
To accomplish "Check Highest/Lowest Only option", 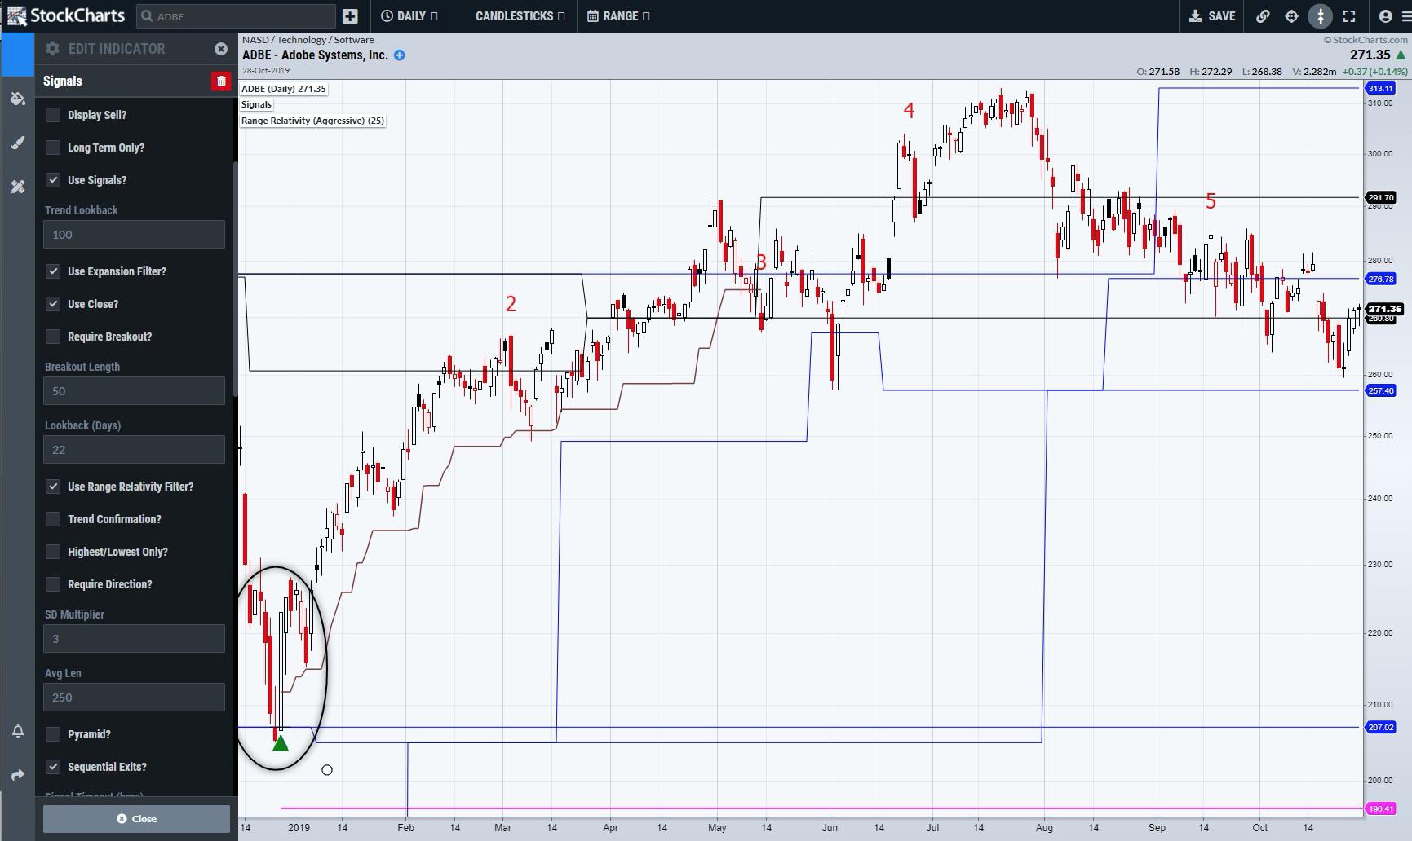I will pos(53,552).
